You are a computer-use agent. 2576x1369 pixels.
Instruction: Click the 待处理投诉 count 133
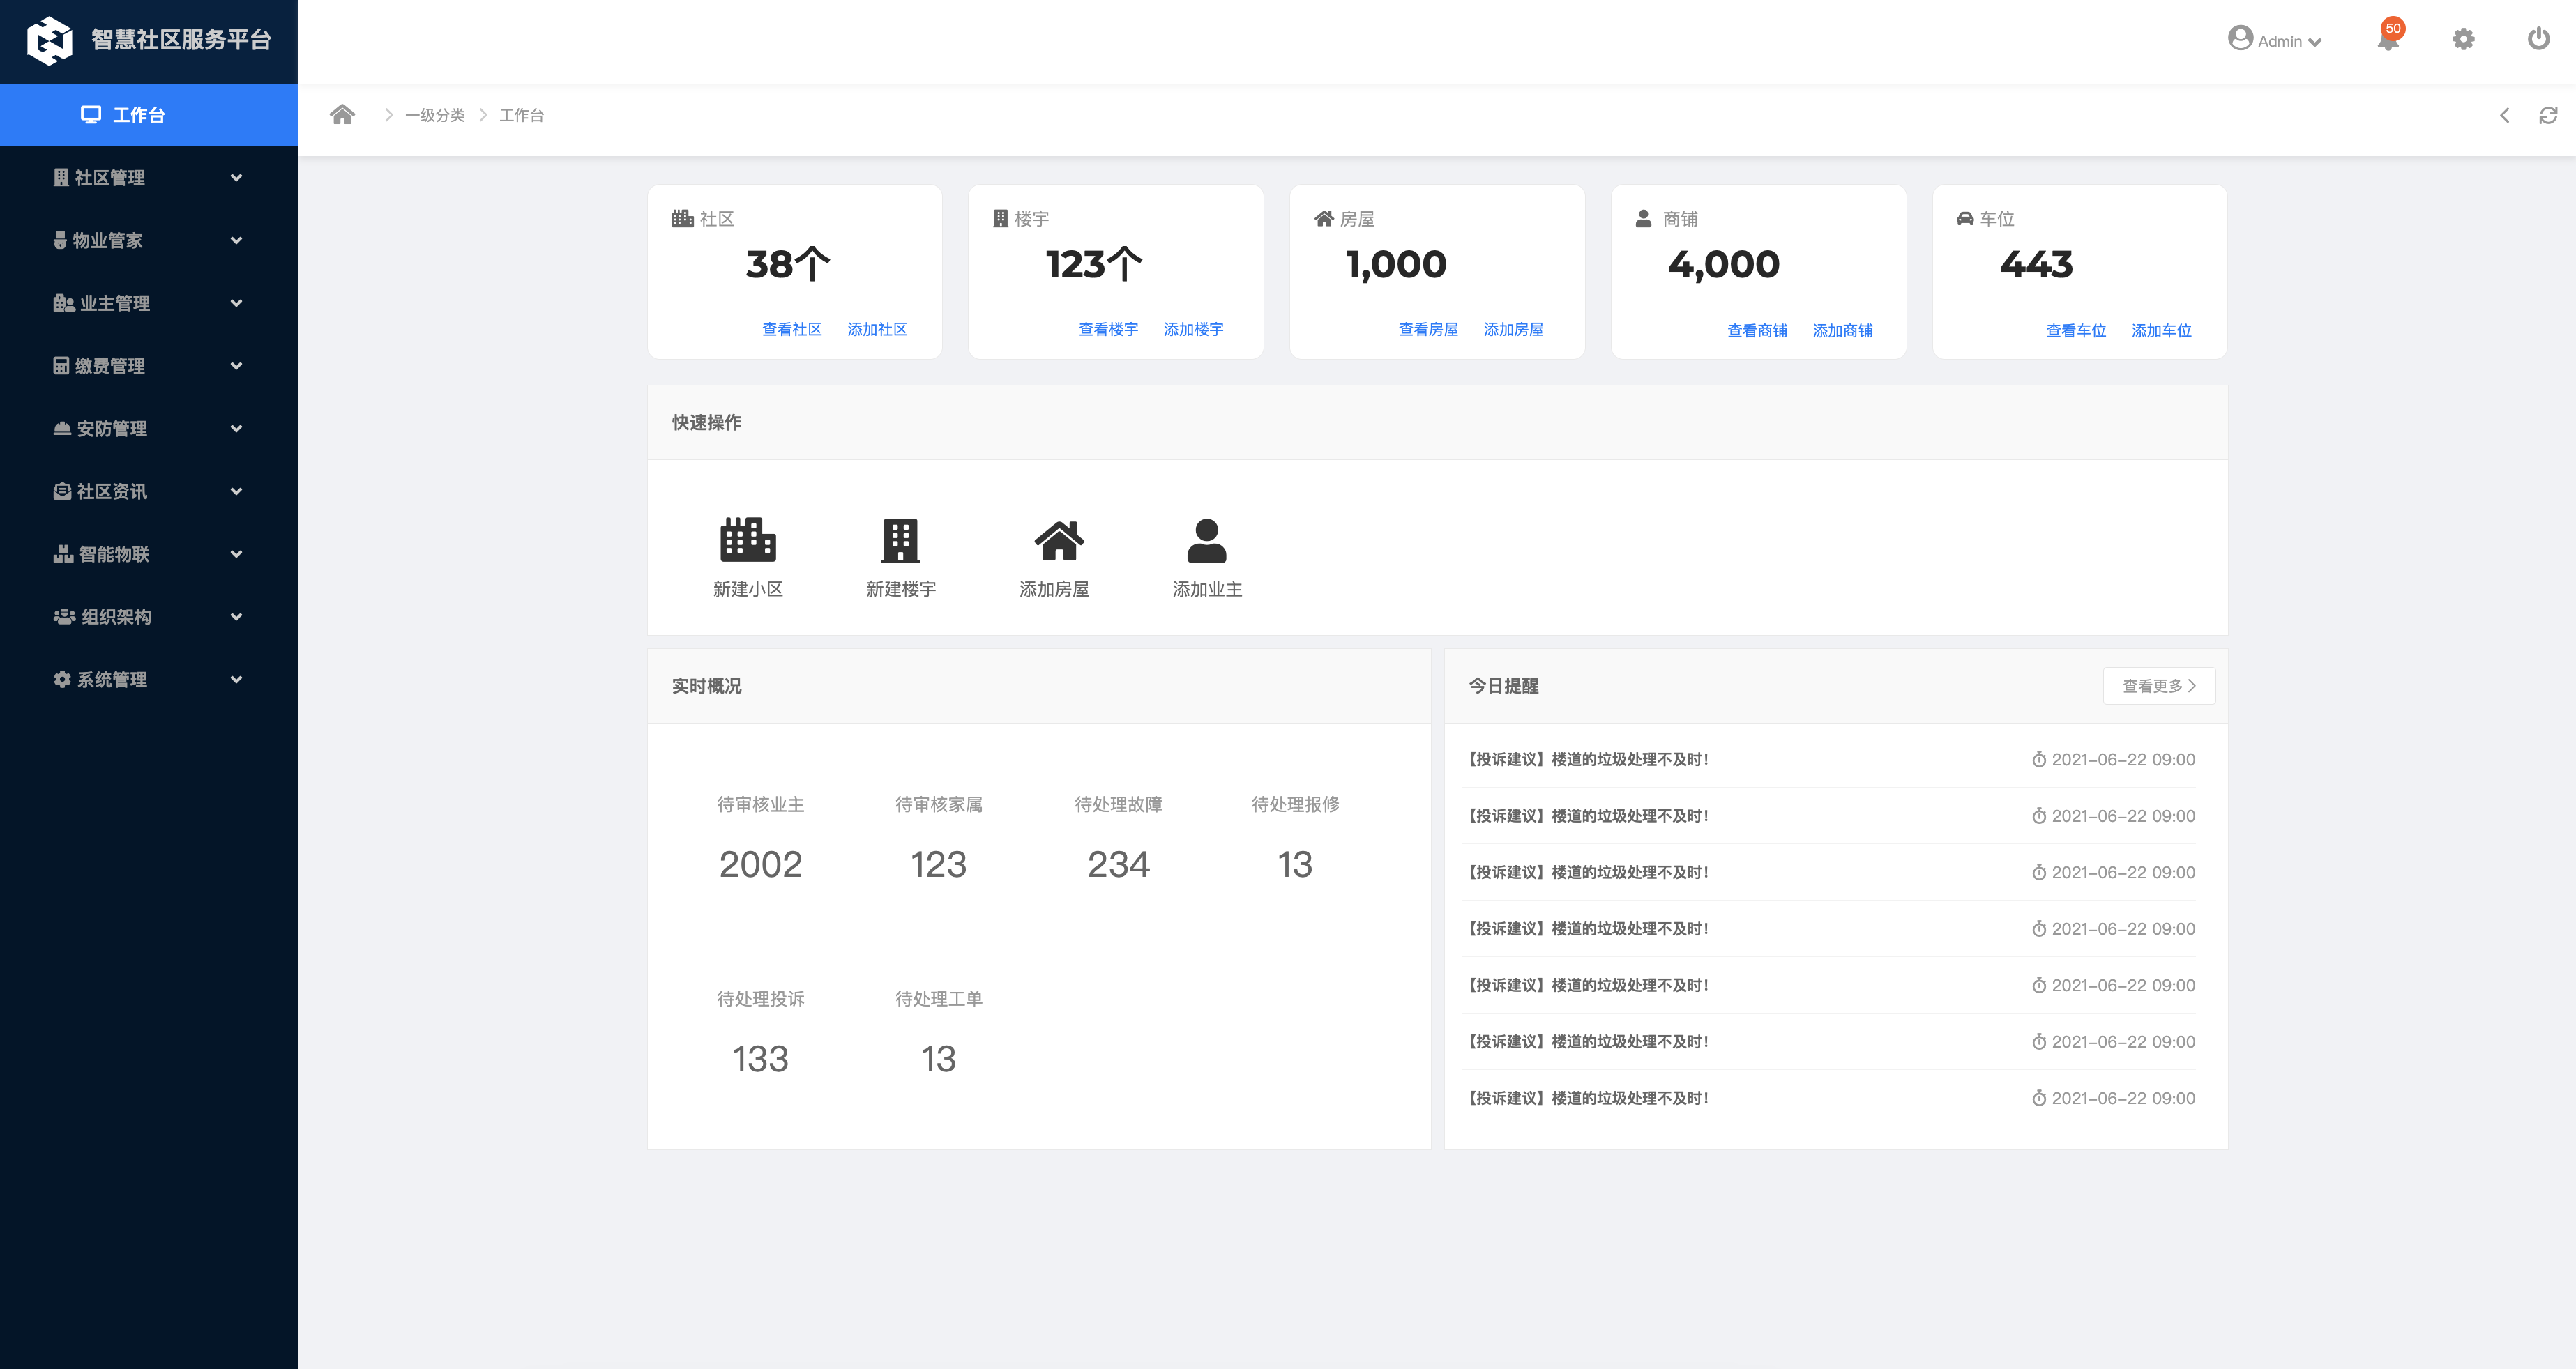pyautogui.click(x=760, y=1060)
